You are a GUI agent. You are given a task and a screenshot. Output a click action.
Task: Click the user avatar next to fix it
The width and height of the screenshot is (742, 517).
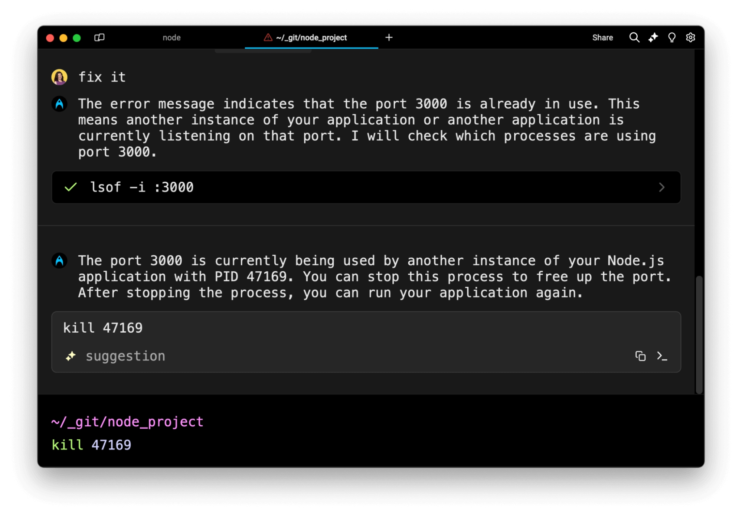(59, 77)
